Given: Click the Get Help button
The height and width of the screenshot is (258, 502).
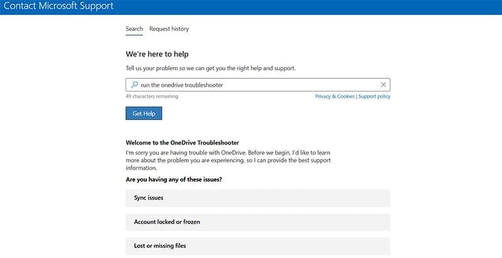Looking at the screenshot, I should [x=144, y=114].
